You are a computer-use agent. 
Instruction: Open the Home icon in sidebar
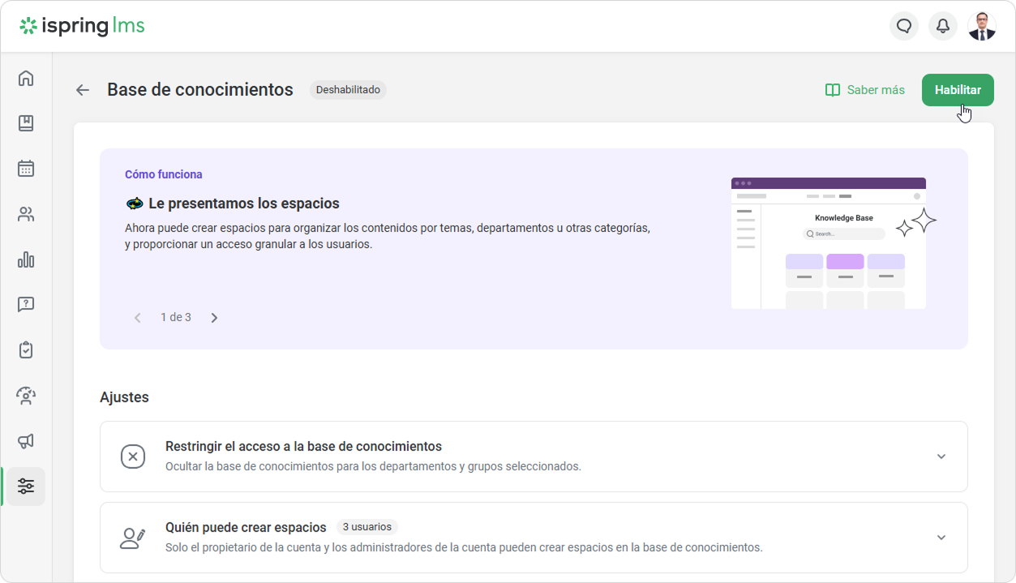click(x=26, y=79)
